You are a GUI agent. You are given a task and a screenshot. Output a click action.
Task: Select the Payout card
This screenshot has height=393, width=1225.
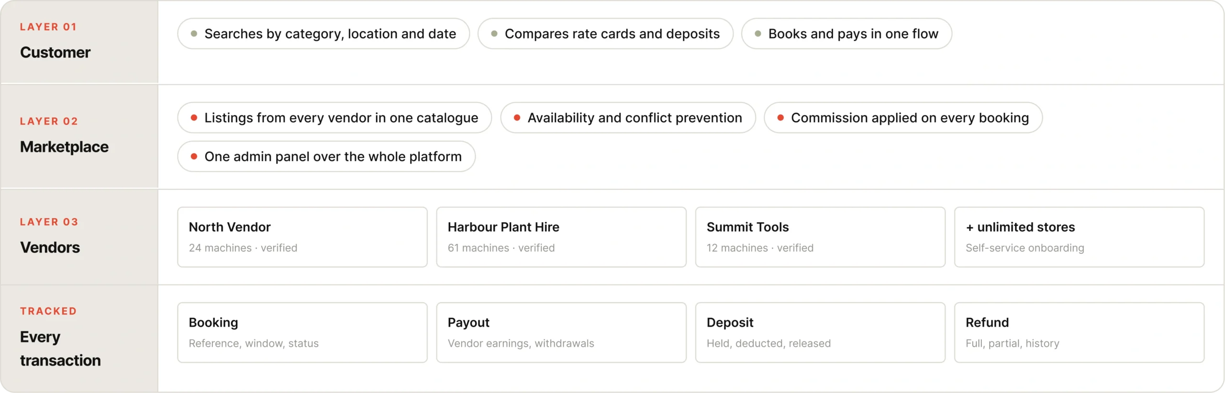pyautogui.click(x=561, y=332)
